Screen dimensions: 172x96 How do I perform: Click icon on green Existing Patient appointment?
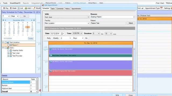coord(51,55)
